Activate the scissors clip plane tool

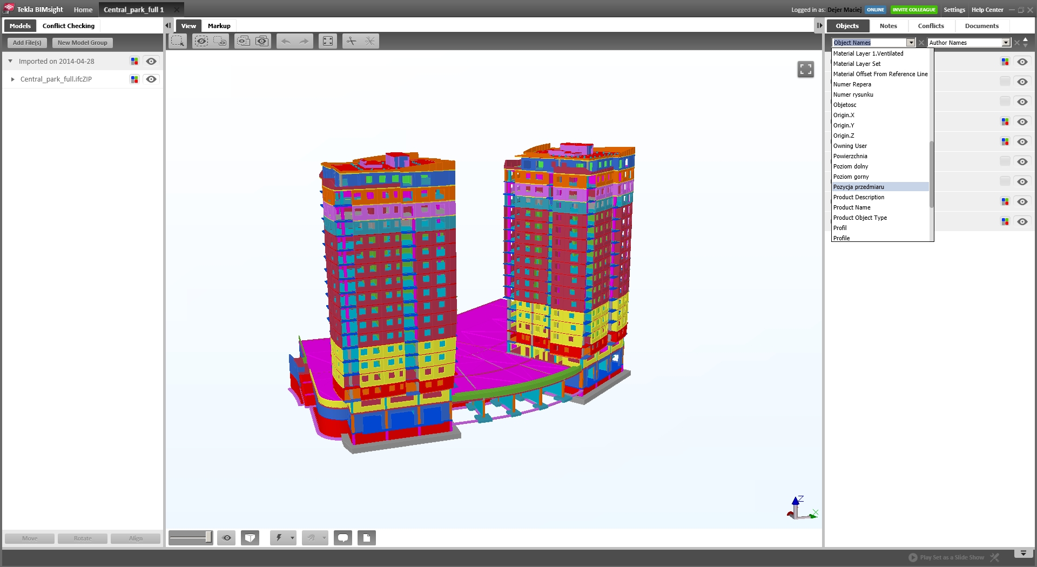point(352,41)
